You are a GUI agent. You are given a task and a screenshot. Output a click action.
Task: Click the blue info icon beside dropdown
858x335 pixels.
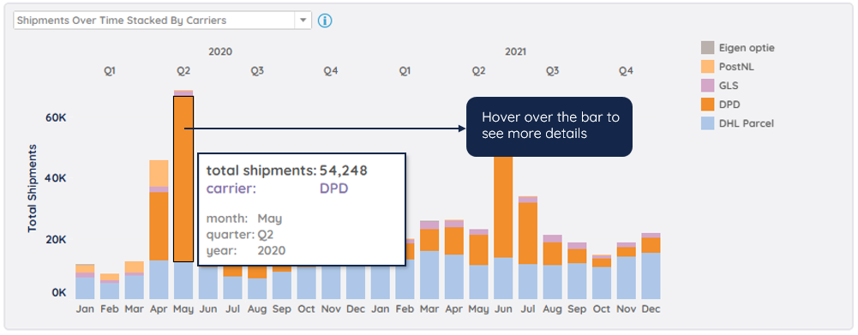point(325,21)
